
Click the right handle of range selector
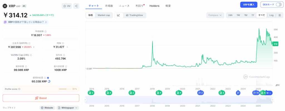[272, 100]
